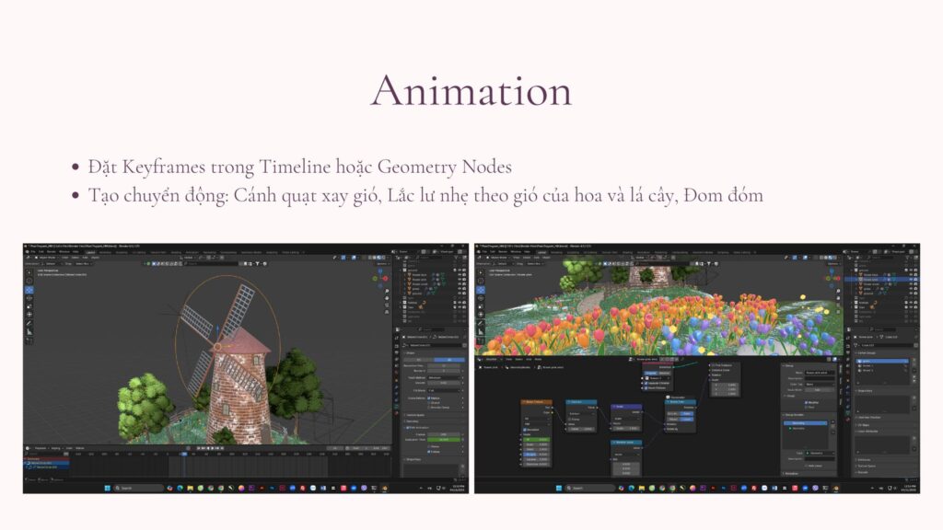Select the Cursor tool in left Blender toolbar
This screenshot has width=943, height=530.
[29, 281]
